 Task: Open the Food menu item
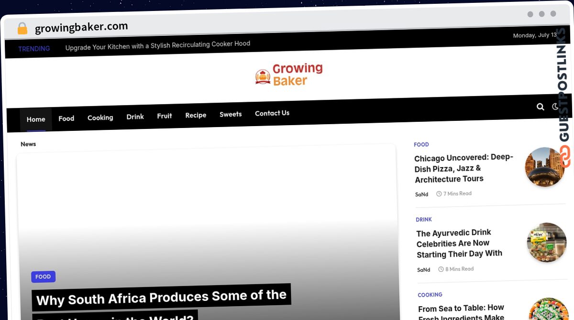click(x=66, y=118)
